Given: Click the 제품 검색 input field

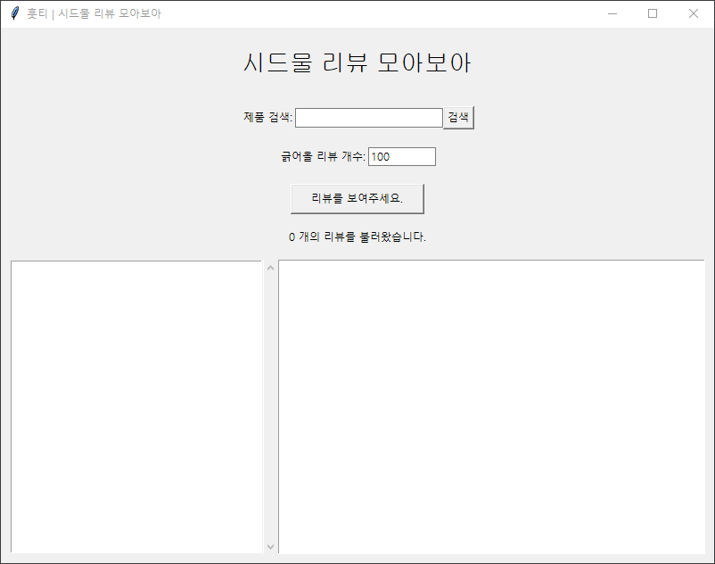Looking at the screenshot, I should click(369, 118).
